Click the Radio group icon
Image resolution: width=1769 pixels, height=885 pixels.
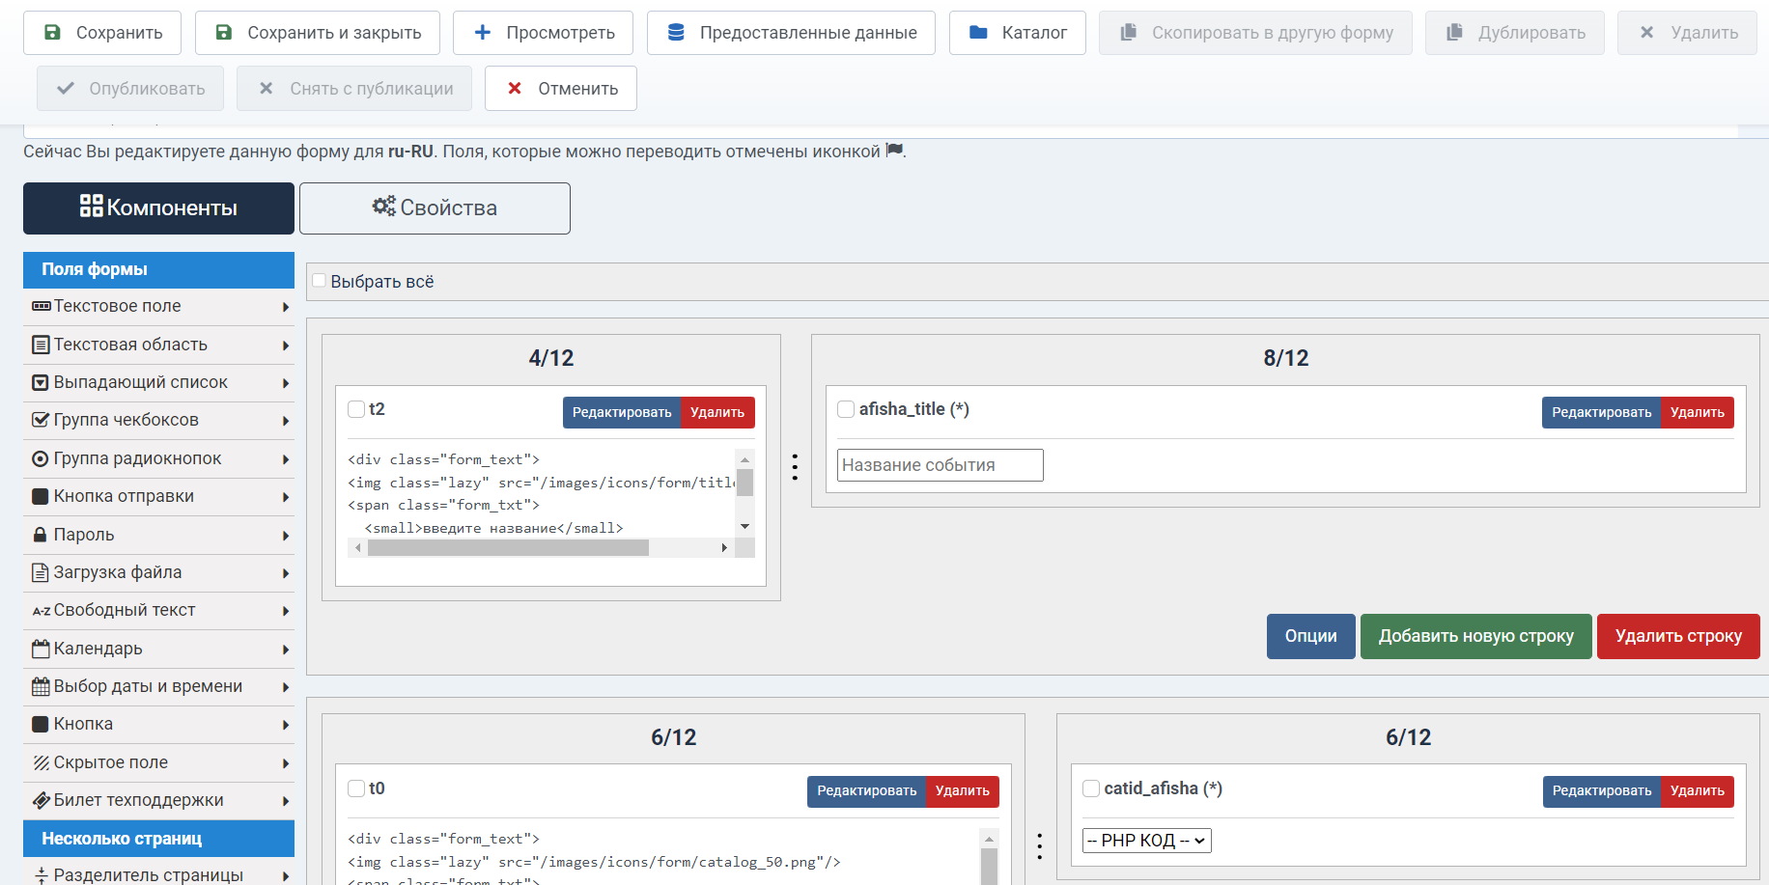(41, 458)
